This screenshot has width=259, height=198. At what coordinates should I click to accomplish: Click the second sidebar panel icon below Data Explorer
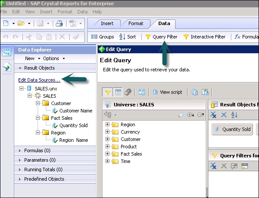click(x=7, y=67)
